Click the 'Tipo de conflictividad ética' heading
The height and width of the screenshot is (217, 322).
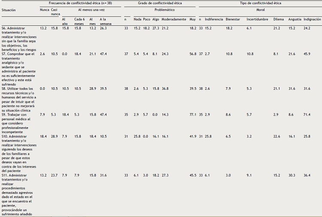[x=261, y=3]
